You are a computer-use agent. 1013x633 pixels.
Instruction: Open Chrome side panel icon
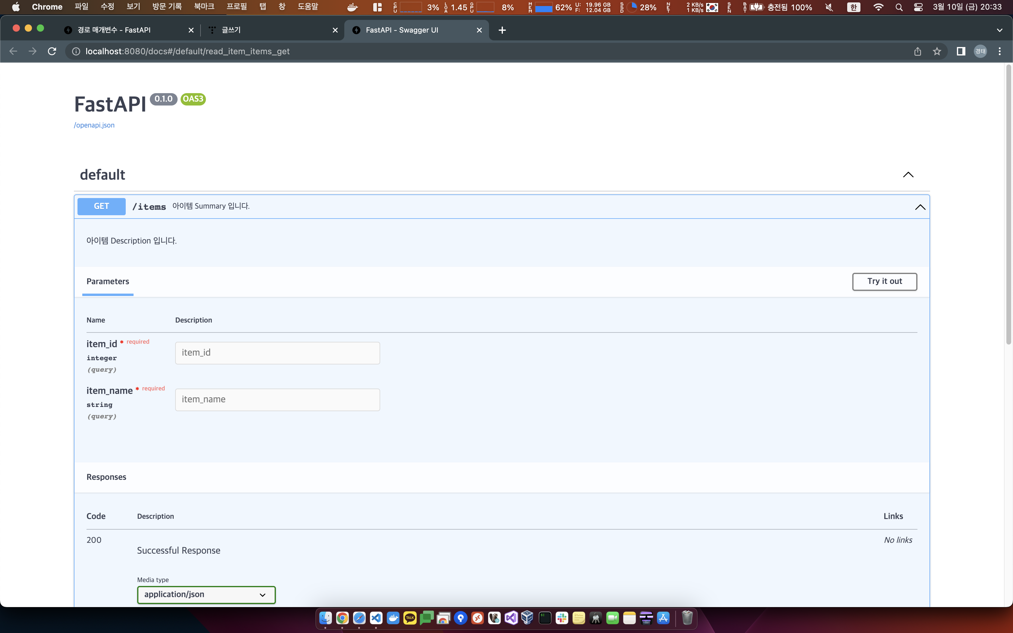tap(961, 51)
